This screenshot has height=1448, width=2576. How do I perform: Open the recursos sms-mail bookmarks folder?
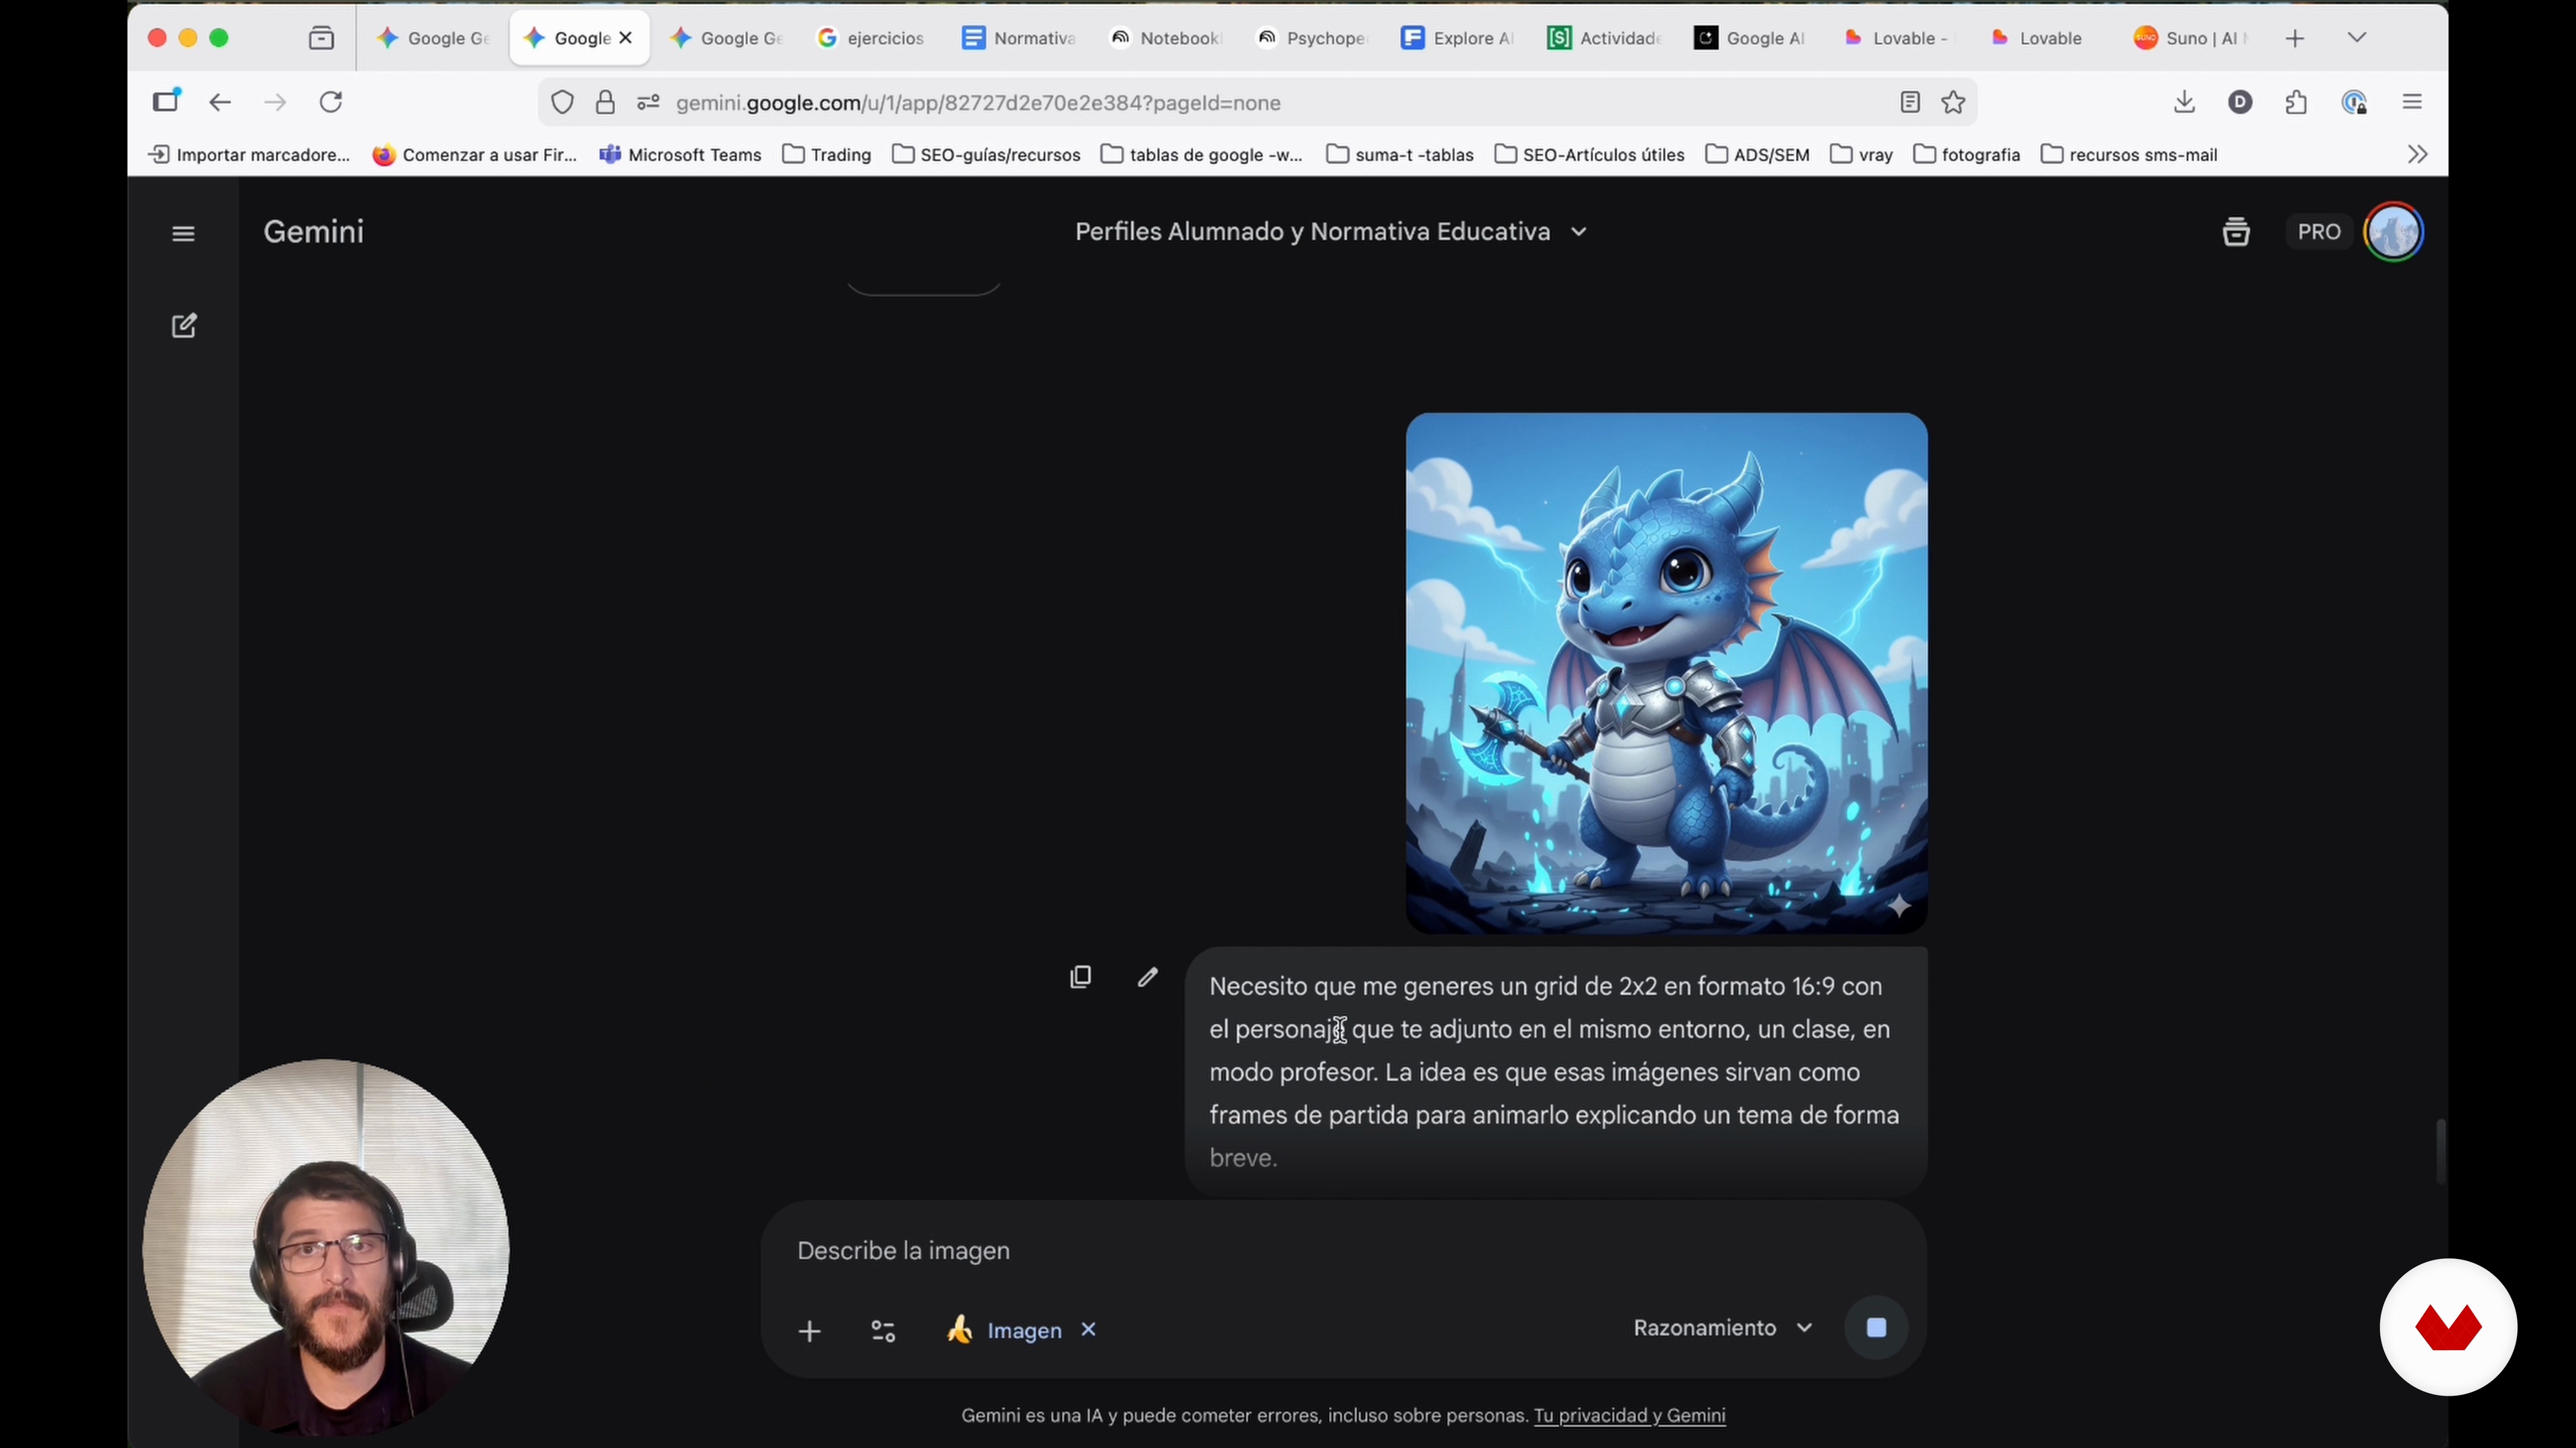coord(2129,154)
